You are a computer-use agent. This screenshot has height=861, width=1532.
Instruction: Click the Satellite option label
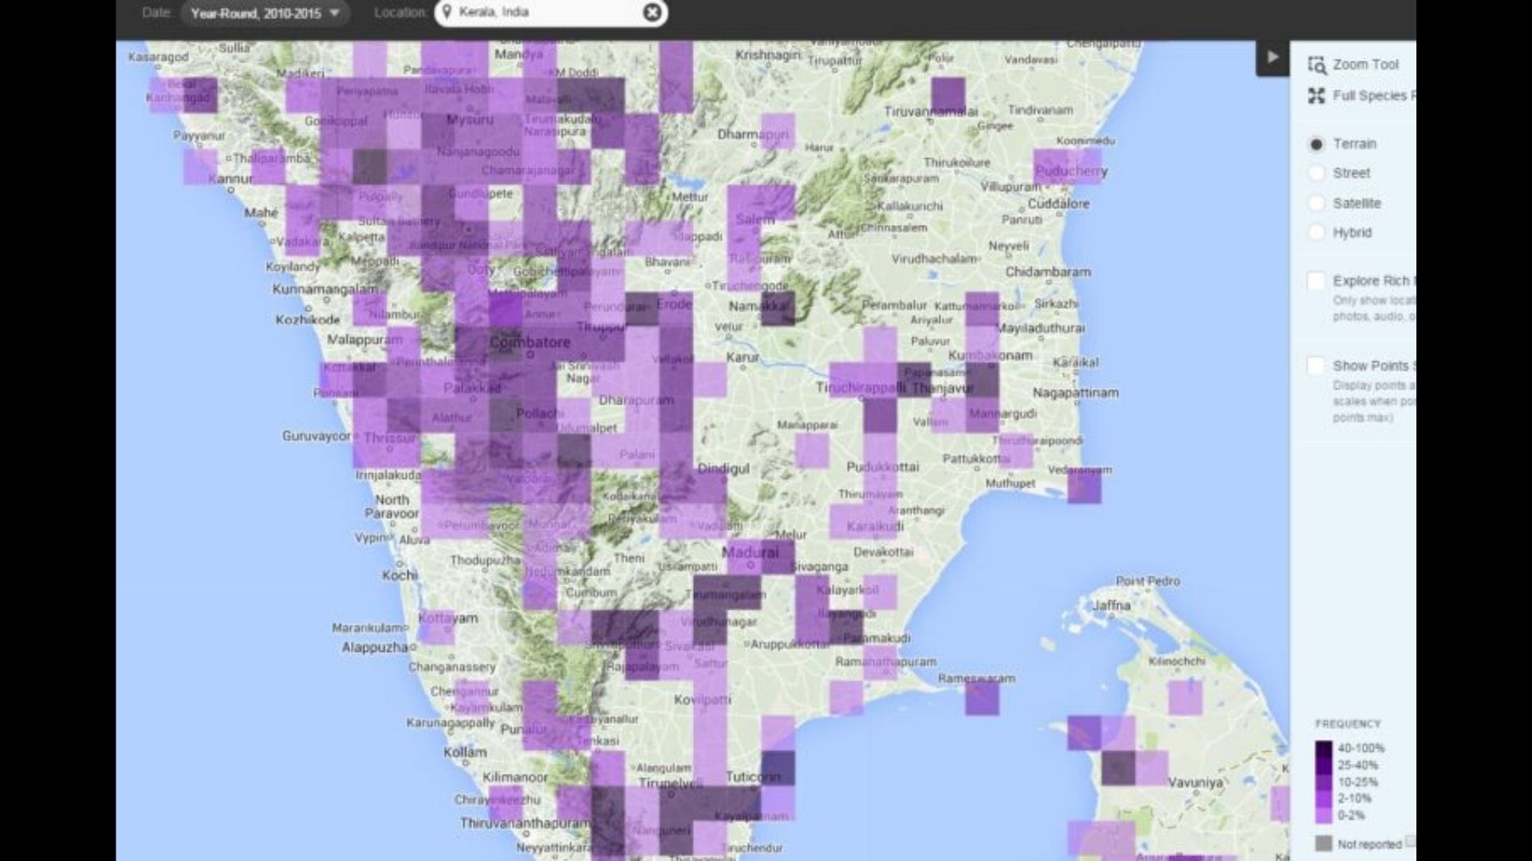[1357, 203]
